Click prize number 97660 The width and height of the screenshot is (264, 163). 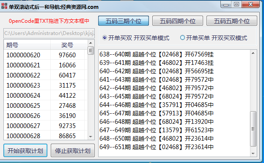click(x=67, y=55)
